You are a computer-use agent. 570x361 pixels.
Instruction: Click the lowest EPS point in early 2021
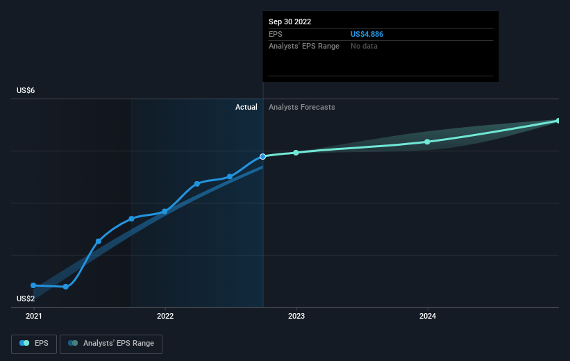[66, 287]
